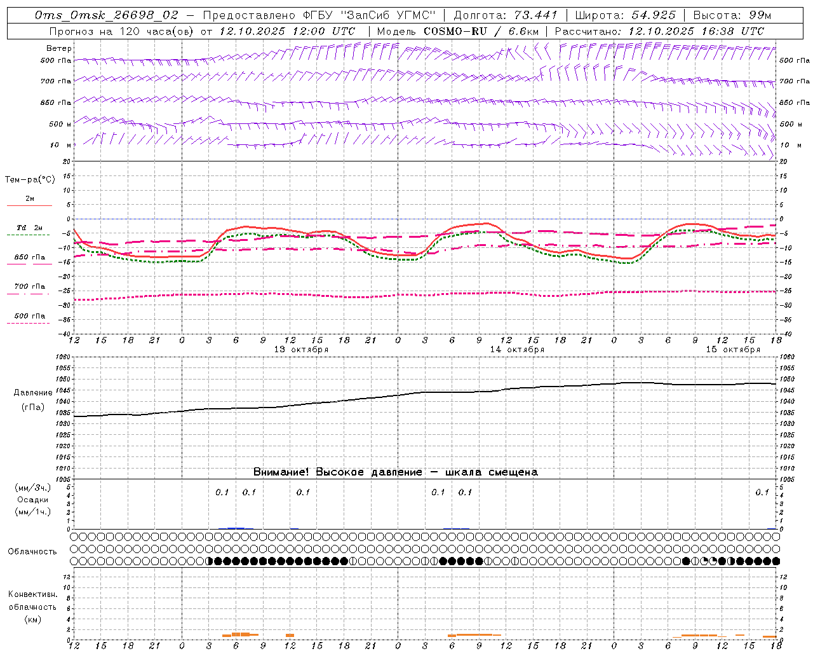The height and width of the screenshot is (651, 813).
Task: Click the Рассчитано: 12.10.2025 16:38 UTC text
Action: tap(659, 31)
